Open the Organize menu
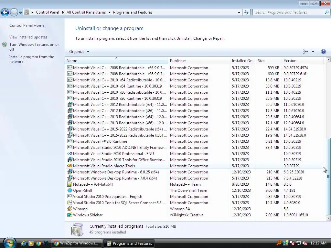The width and height of the screenshot is (331, 248). click(79, 52)
